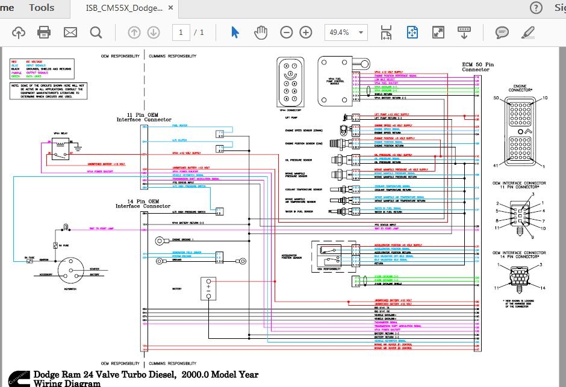Screen dimensions: 566x387
Task: Toggle fit width scrolling mode
Action: (x=387, y=33)
